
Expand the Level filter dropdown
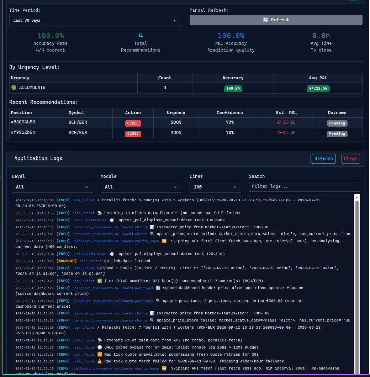[x=52, y=187]
